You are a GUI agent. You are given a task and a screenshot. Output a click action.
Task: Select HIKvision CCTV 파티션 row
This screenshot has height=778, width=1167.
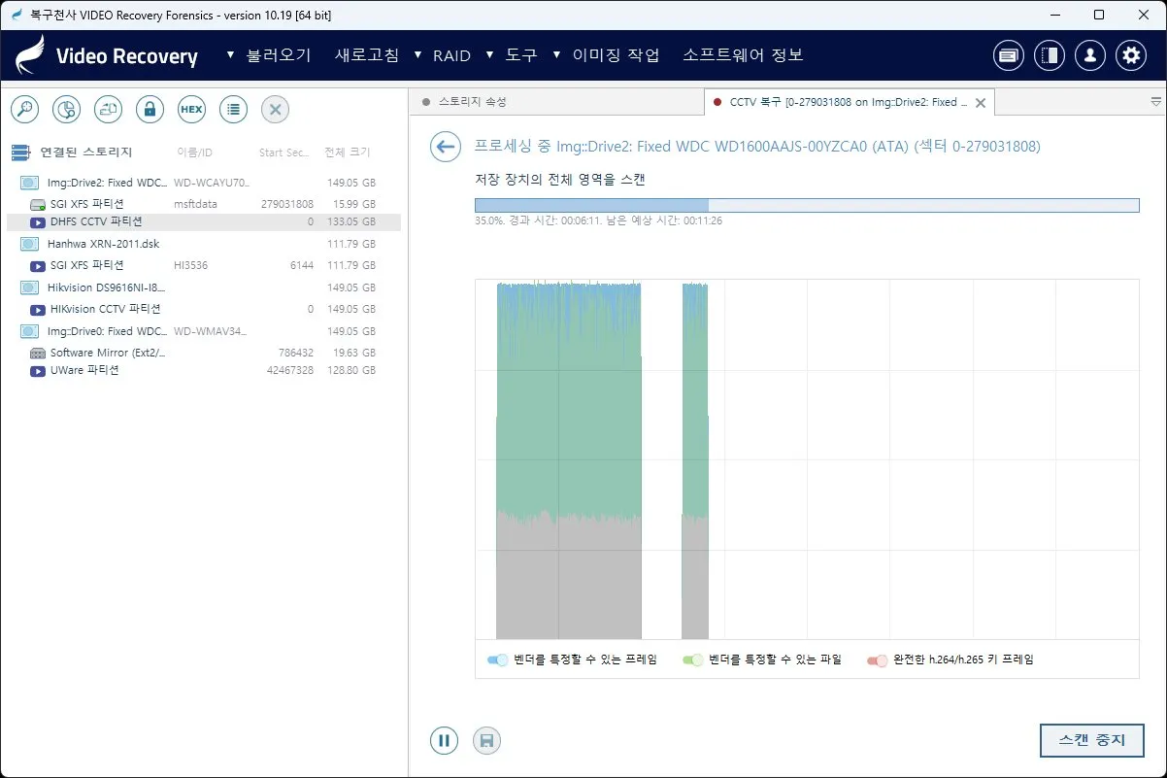tap(204, 309)
